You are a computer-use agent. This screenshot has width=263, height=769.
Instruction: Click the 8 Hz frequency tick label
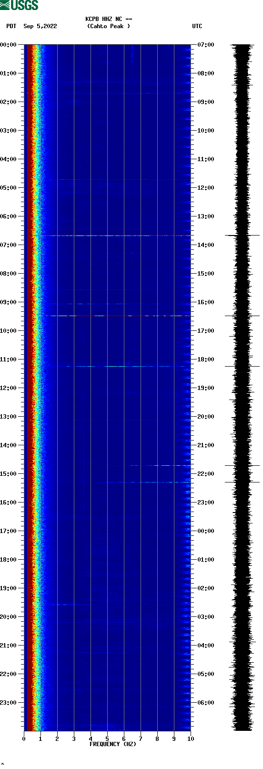tap(157, 739)
